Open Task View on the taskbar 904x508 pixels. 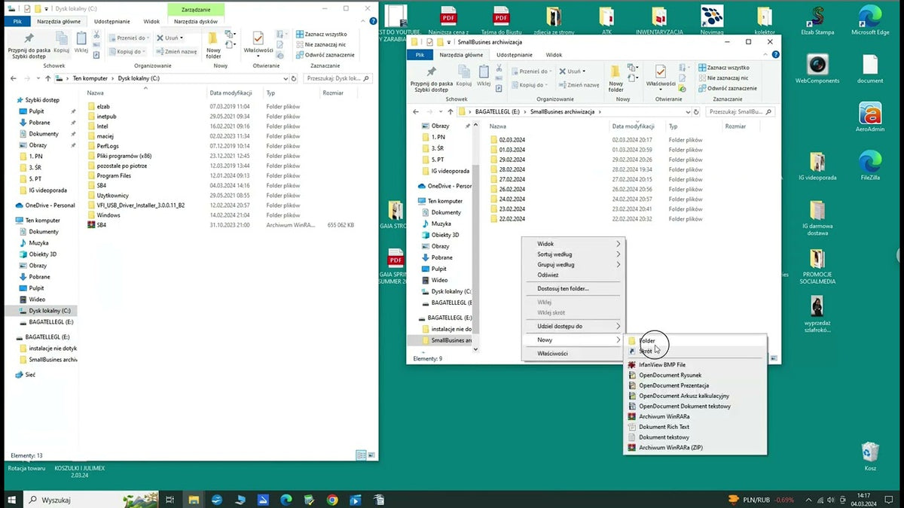pos(170,500)
